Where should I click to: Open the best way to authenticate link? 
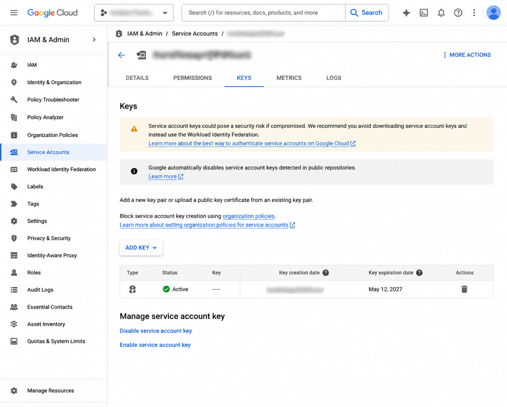click(252, 143)
